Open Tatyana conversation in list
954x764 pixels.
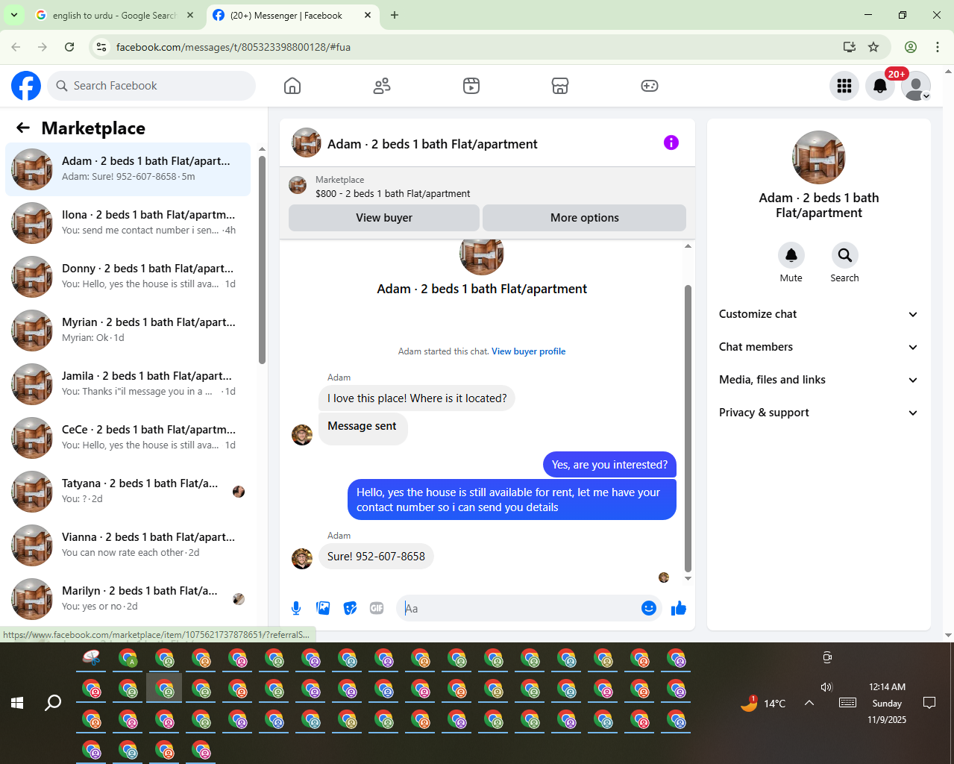coord(128,492)
